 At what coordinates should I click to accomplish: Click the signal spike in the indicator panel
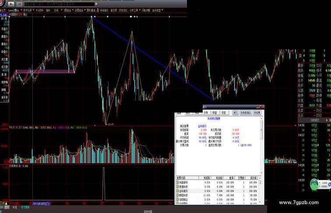coord(104,183)
